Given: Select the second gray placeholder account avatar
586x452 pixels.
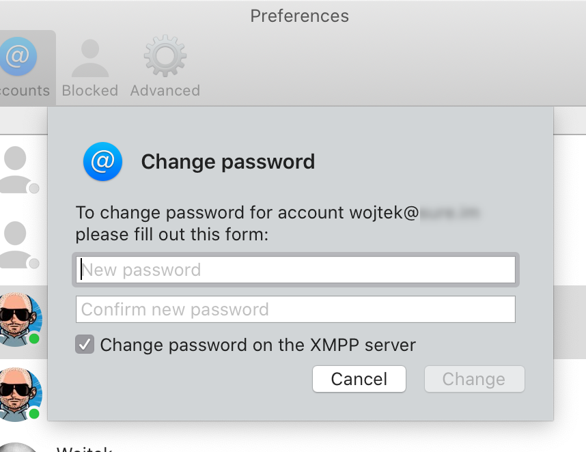Looking at the screenshot, I should click(x=16, y=243).
